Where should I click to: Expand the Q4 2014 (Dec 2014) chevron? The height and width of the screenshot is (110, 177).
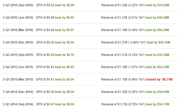(x=4, y=92)
